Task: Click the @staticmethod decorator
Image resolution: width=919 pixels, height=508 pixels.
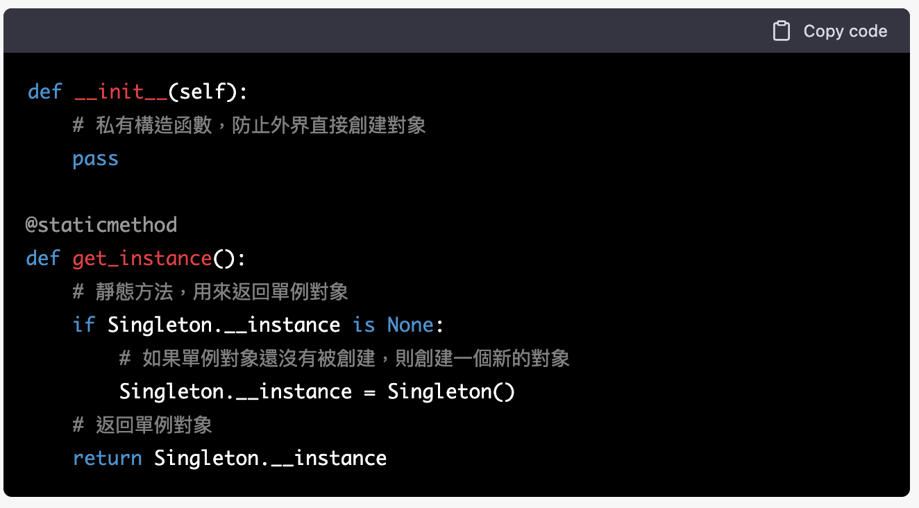Action: coord(101,225)
